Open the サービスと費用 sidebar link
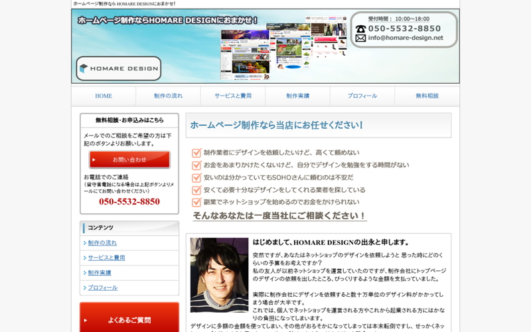The width and height of the screenshot is (531, 332). [x=106, y=258]
